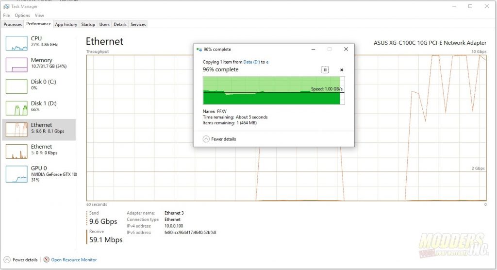Click the Open Resource Monitor icon
The width and height of the screenshot is (497, 270).
pyautogui.click(x=46, y=259)
